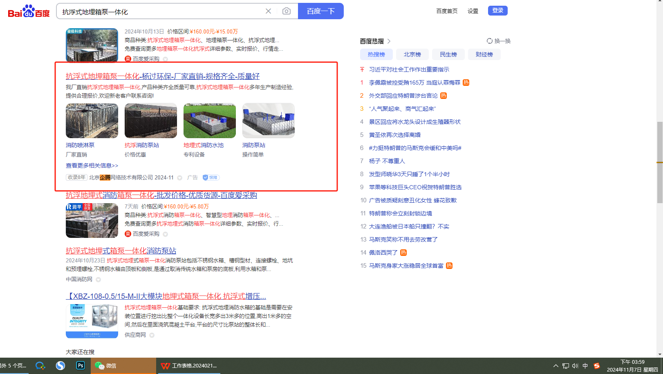The width and height of the screenshot is (663, 374).
Task: Click the 换一换 refresh icon
Action: pyautogui.click(x=490, y=41)
